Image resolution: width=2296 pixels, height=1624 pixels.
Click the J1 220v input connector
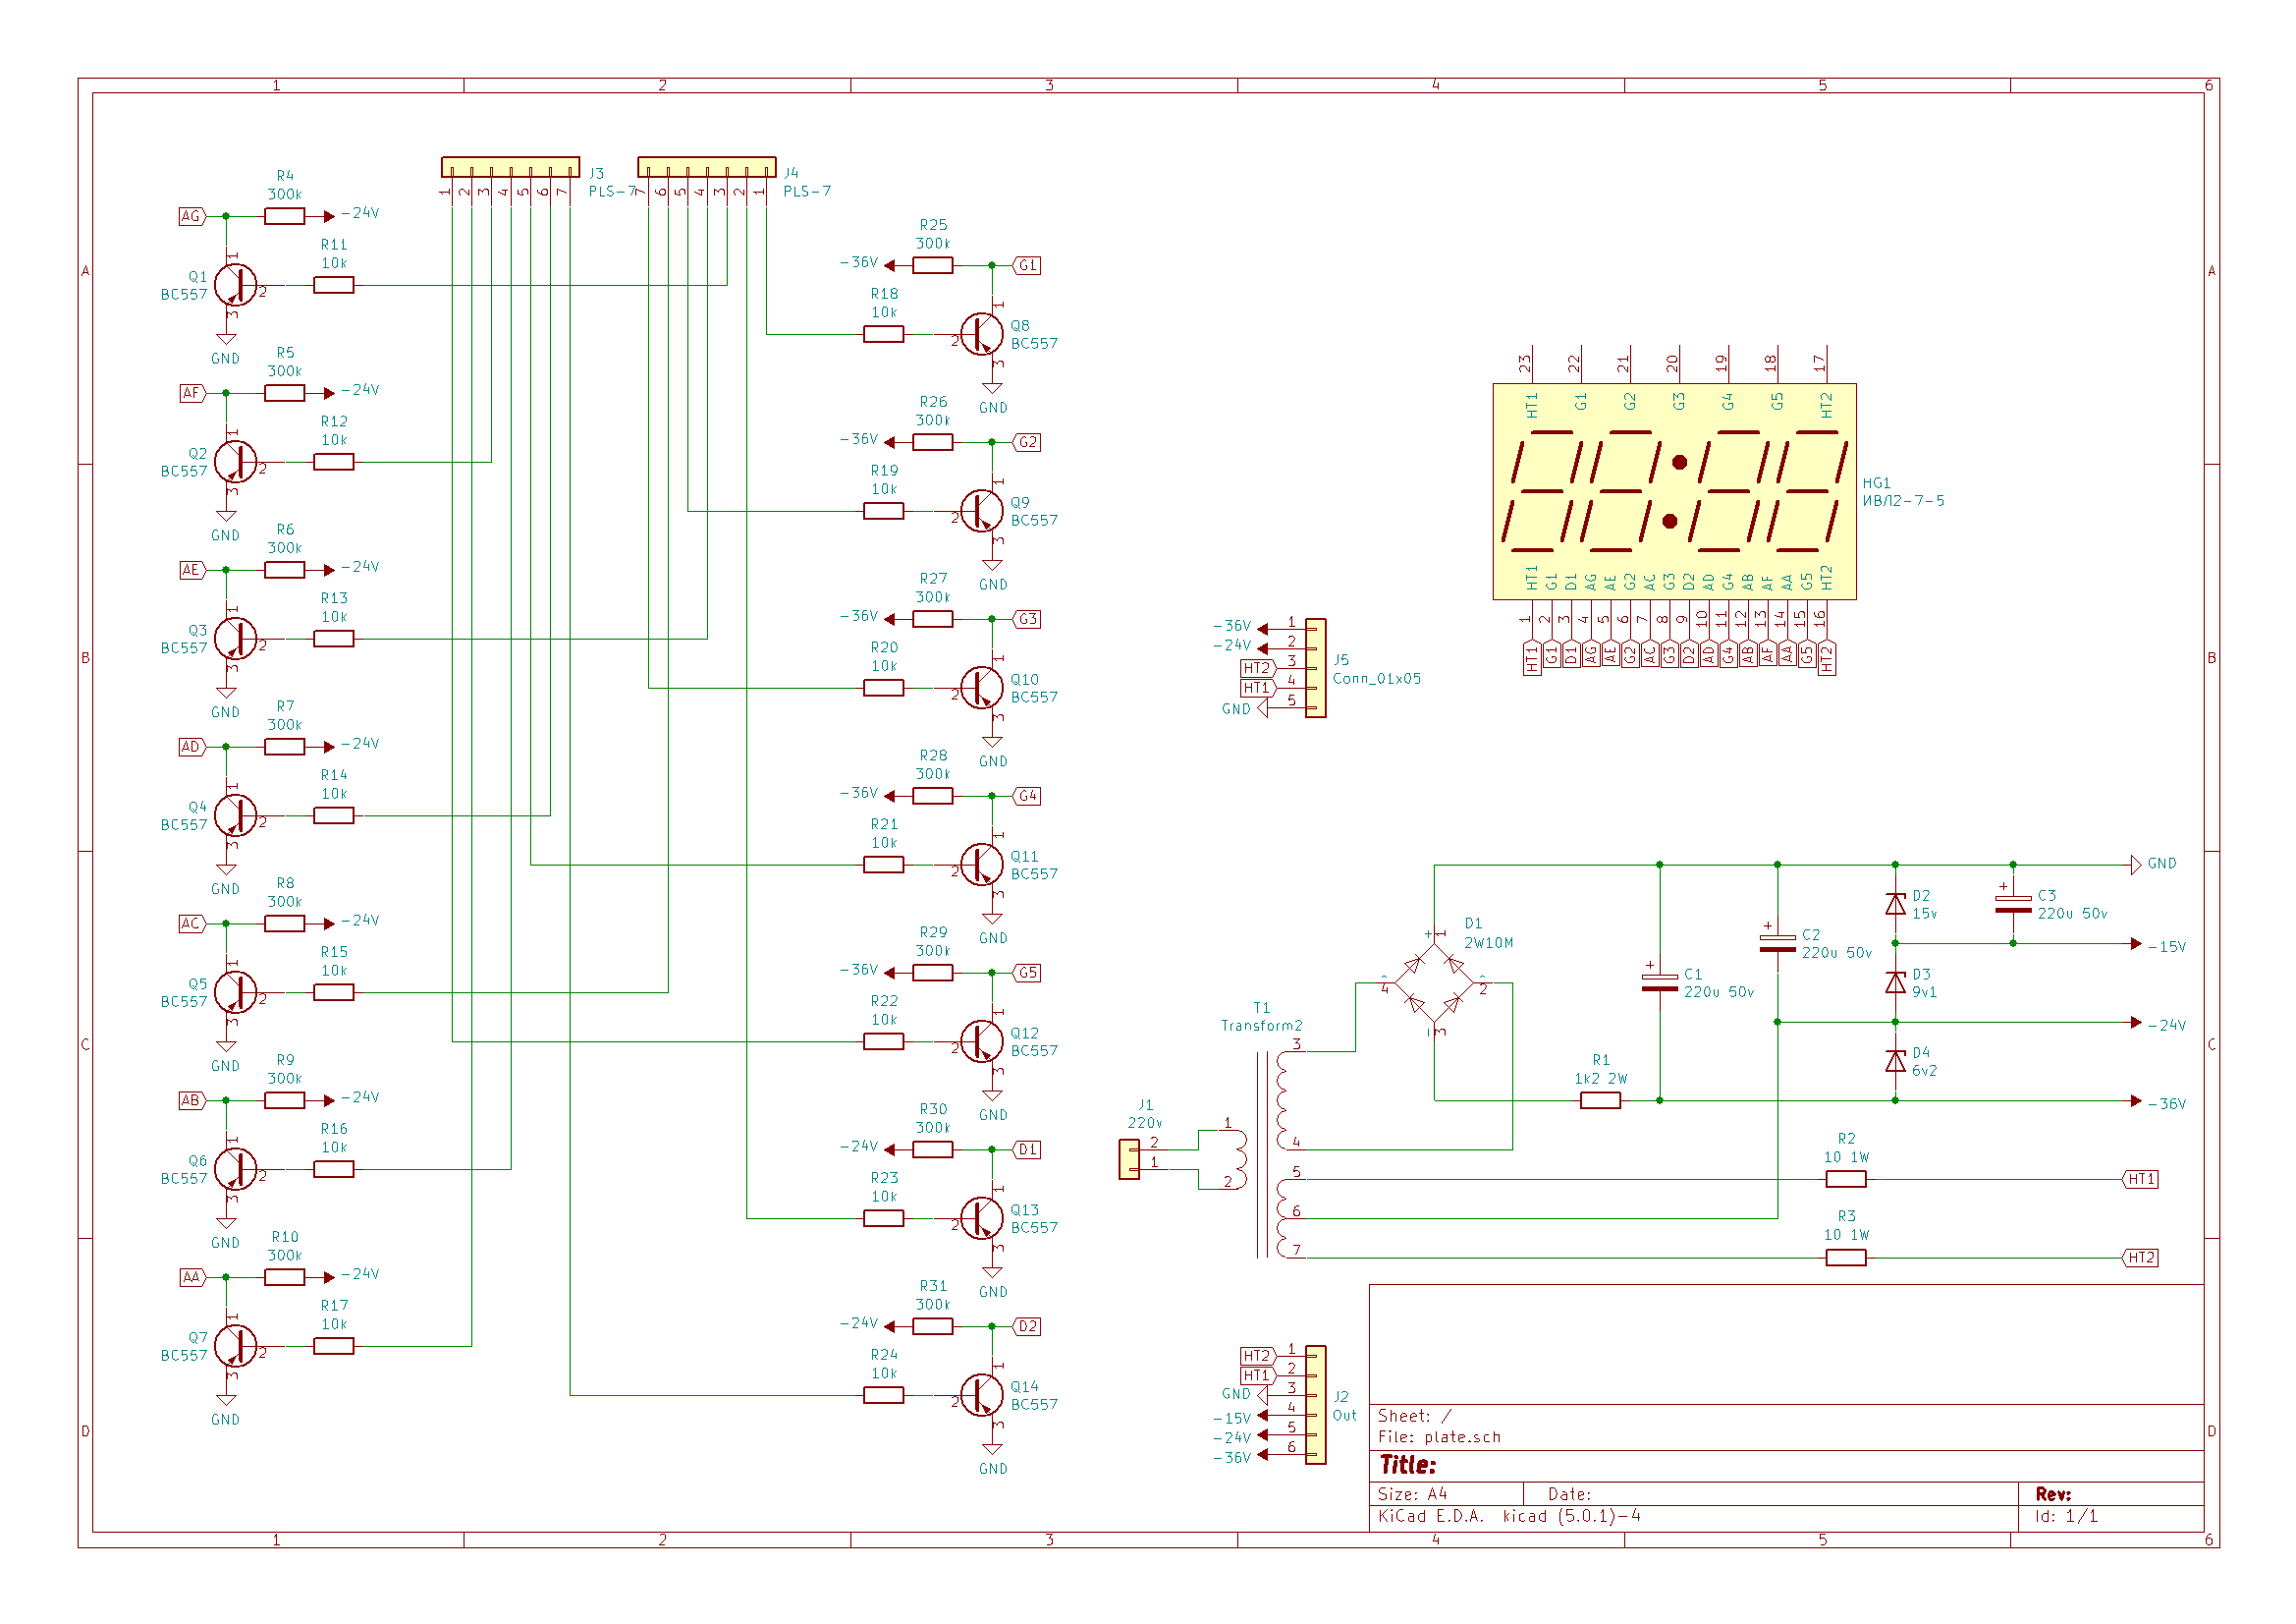tap(1129, 1159)
